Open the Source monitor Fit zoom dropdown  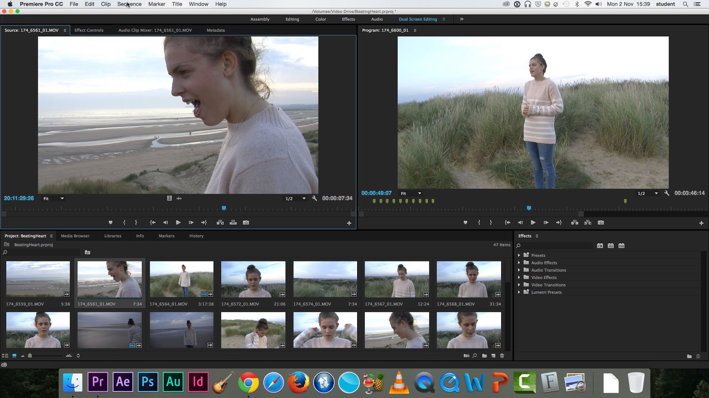point(53,199)
